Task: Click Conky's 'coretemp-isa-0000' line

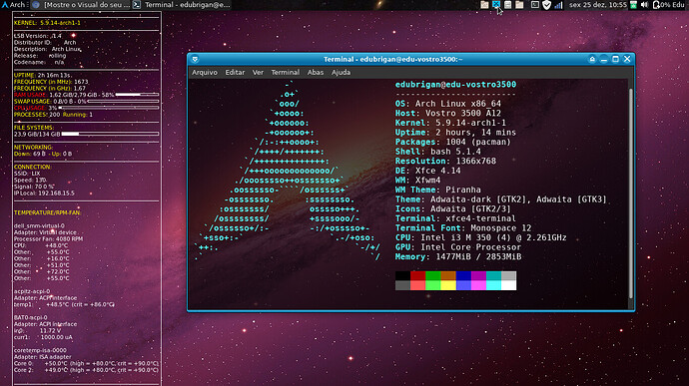Action: point(40,350)
